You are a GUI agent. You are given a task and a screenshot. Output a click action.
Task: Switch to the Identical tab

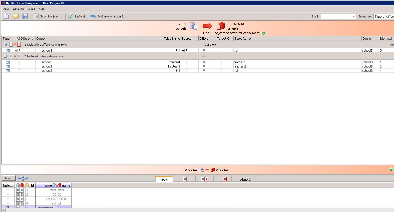245,179
